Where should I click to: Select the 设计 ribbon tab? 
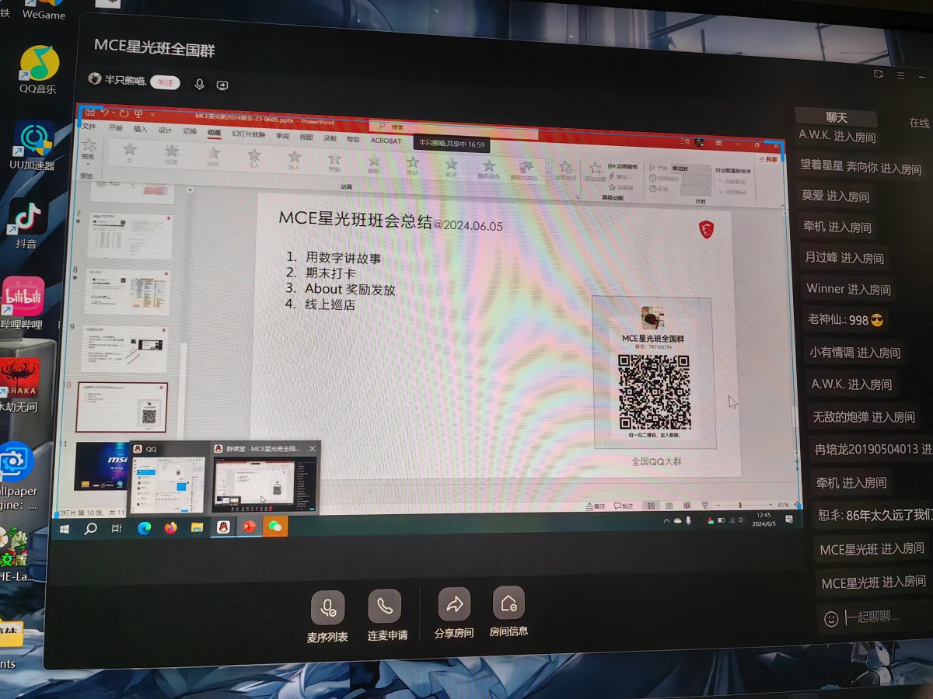click(165, 130)
